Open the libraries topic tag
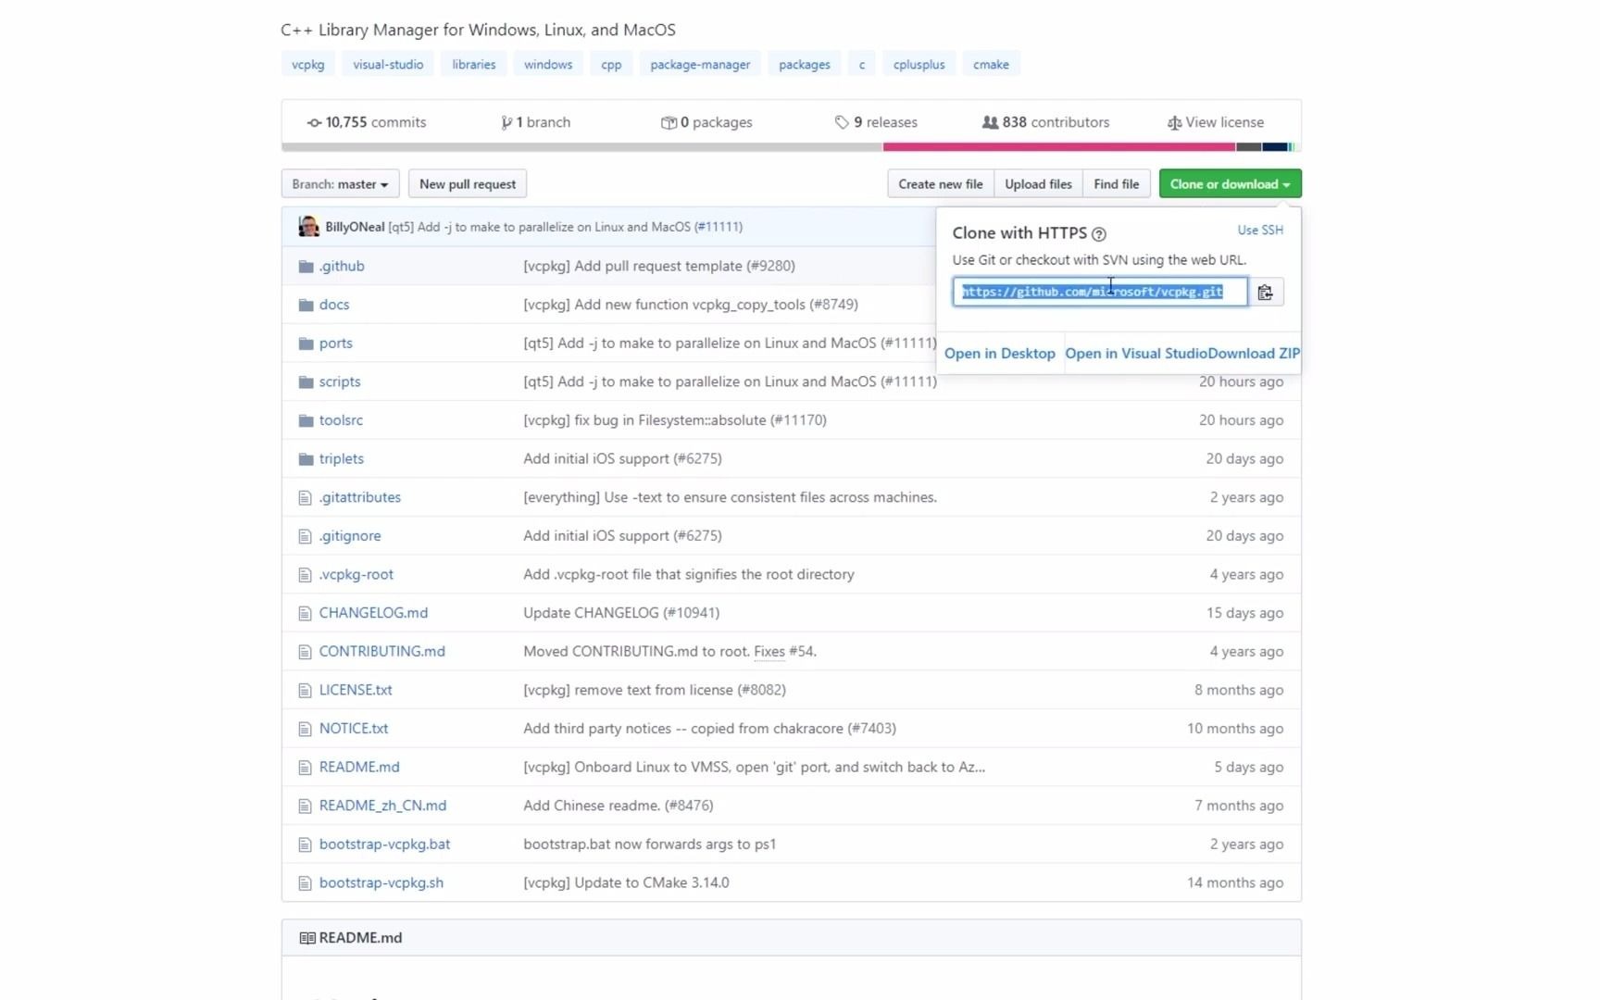This screenshot has height=1000, width=1600. coord(474,65)
